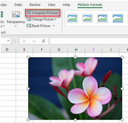
Task: Click the confirm checkmark in formula bar
Action: (34, 41)
